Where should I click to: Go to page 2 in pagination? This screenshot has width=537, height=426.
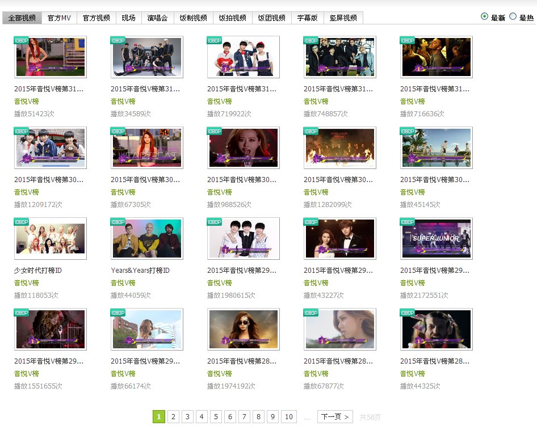coord(173,416)
